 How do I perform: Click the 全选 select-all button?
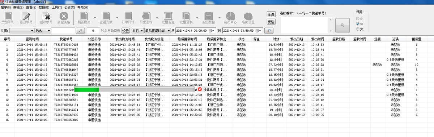[271, 14]
